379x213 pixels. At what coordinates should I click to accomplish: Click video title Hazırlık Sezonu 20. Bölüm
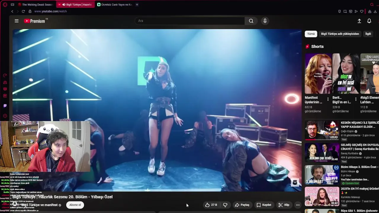click(62, 197)
